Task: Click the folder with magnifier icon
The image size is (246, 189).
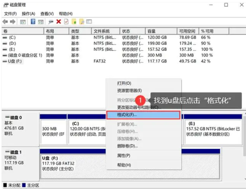Action: 82,22
